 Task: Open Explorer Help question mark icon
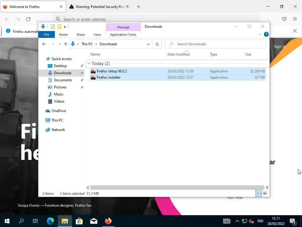click(x=266, y=34)
